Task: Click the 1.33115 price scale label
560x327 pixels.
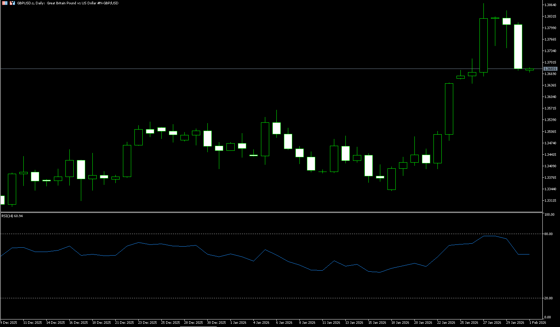Action: click(x=550, y=201)
